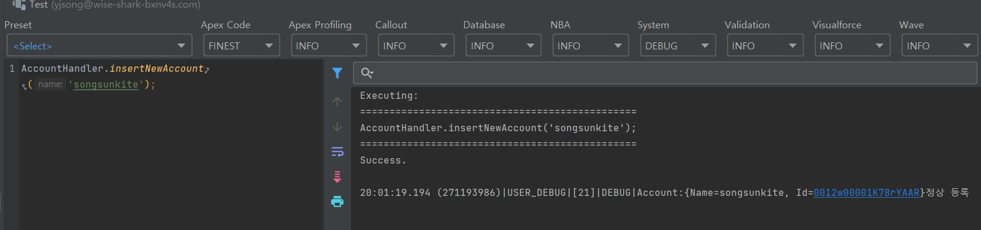
Task: Click the up arrow navigation icon
Action: coord(337,102)
